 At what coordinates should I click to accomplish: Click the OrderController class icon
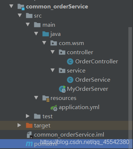(70, 62)
